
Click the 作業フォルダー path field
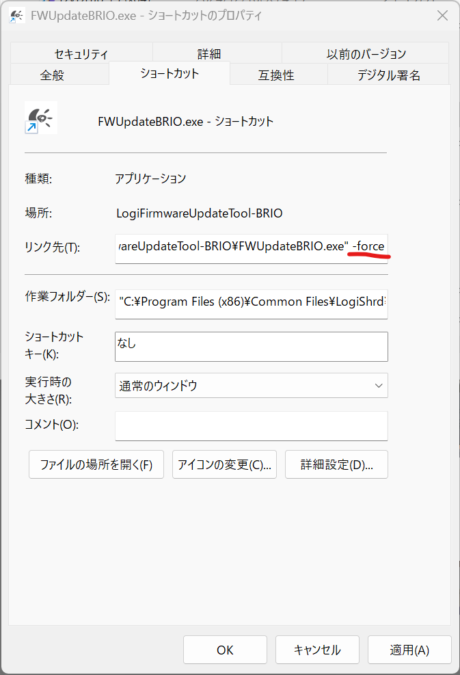click(x=252, y=304)
